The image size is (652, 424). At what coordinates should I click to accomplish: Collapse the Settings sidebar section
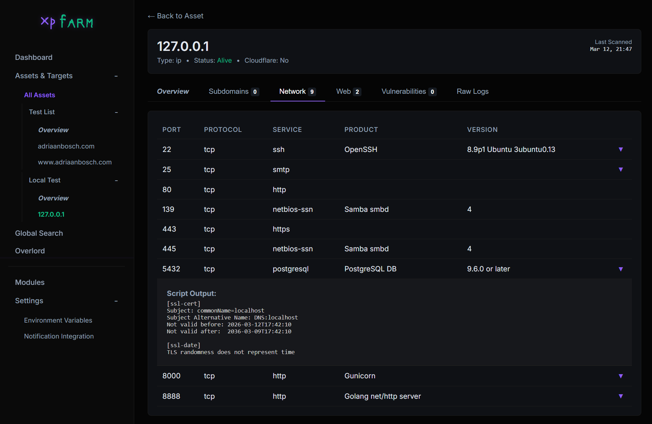pyautogui.click(x=116, y=301)
